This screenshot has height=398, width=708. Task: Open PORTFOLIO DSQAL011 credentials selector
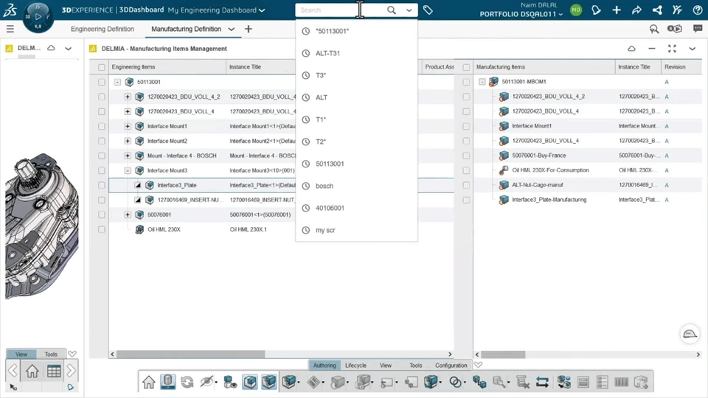click(x=521, y=14)
